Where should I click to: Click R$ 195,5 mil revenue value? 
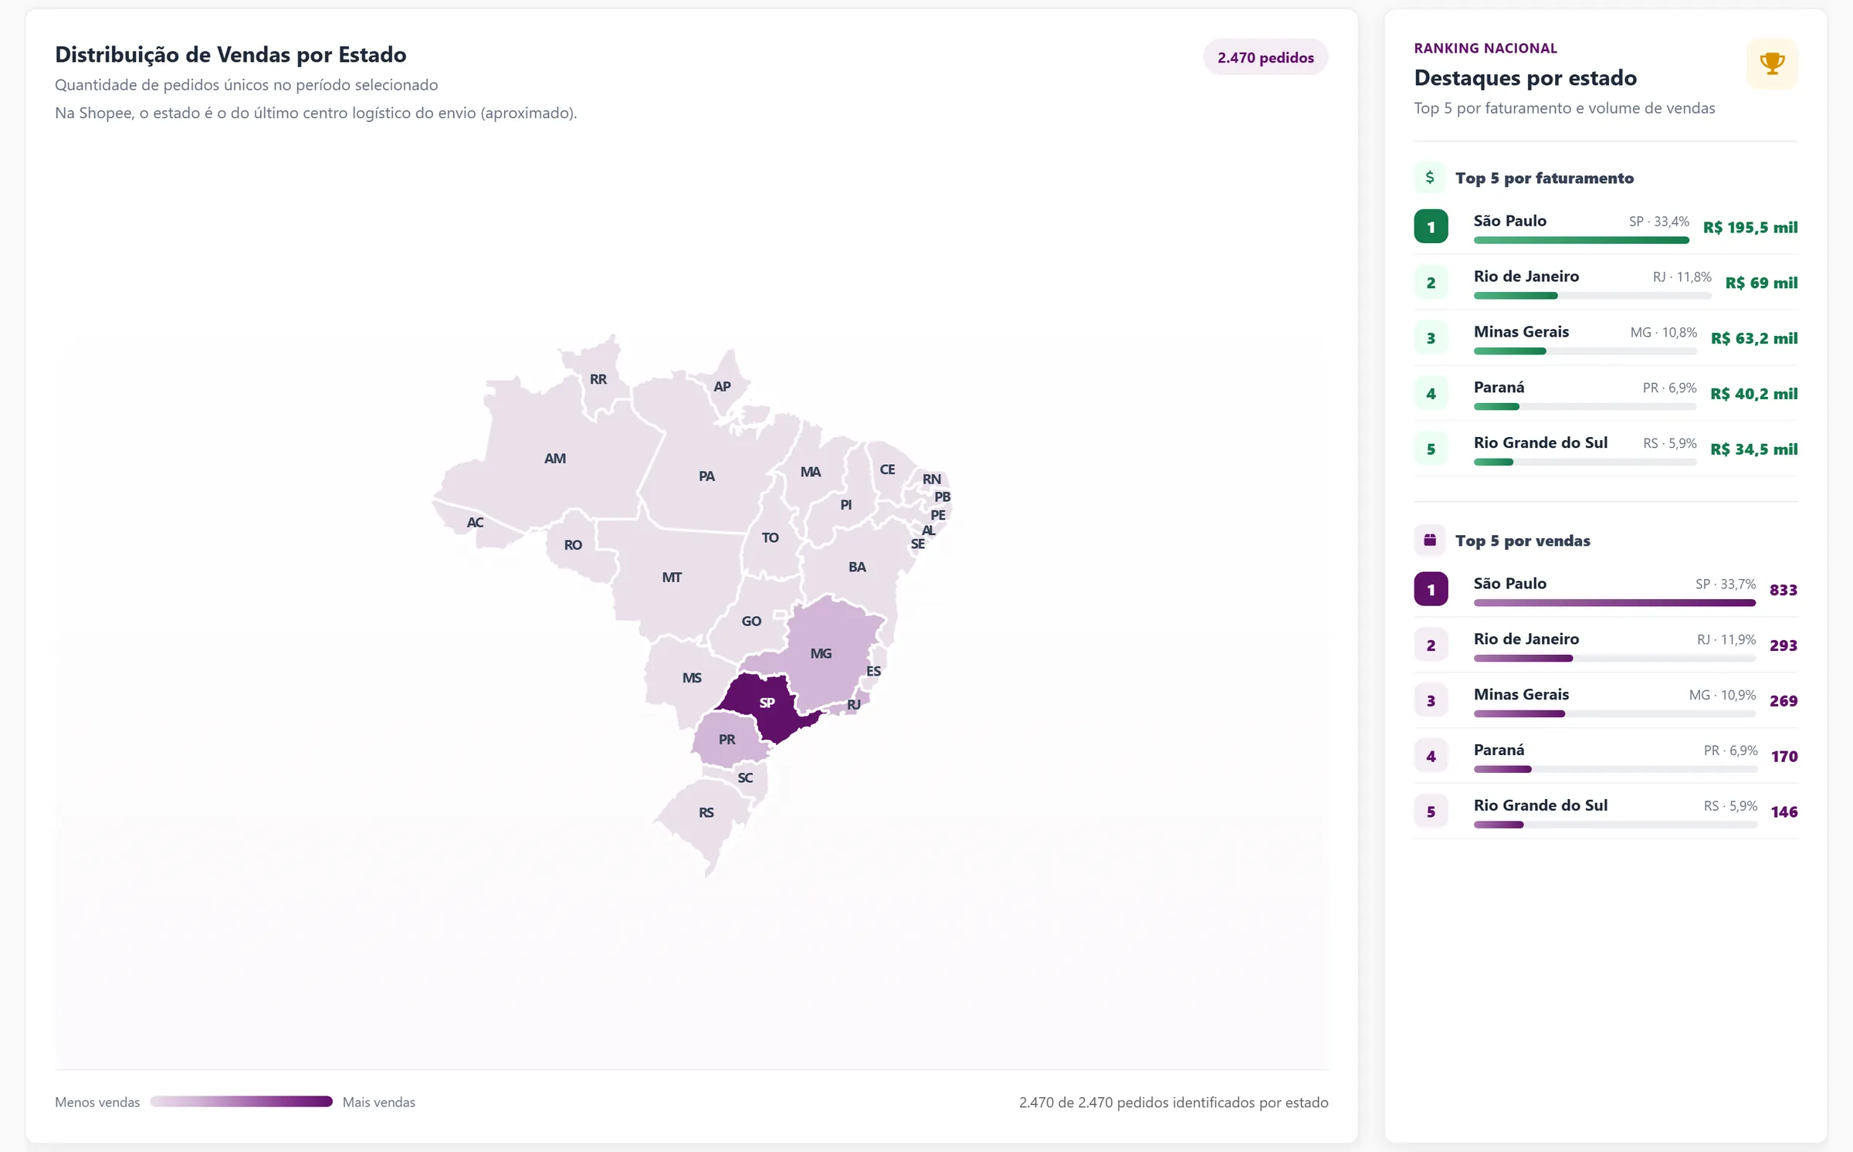point(1750,227)
